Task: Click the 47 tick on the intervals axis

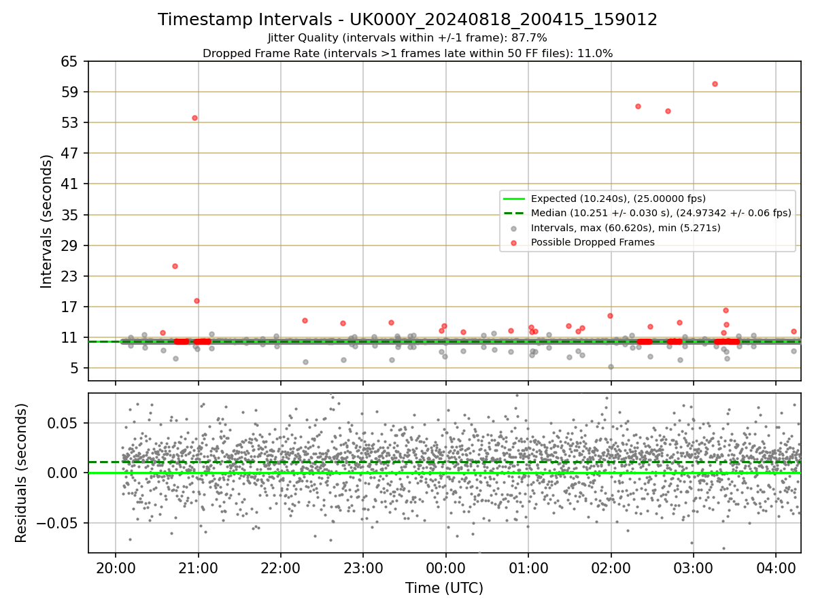Action: point(69,153)
